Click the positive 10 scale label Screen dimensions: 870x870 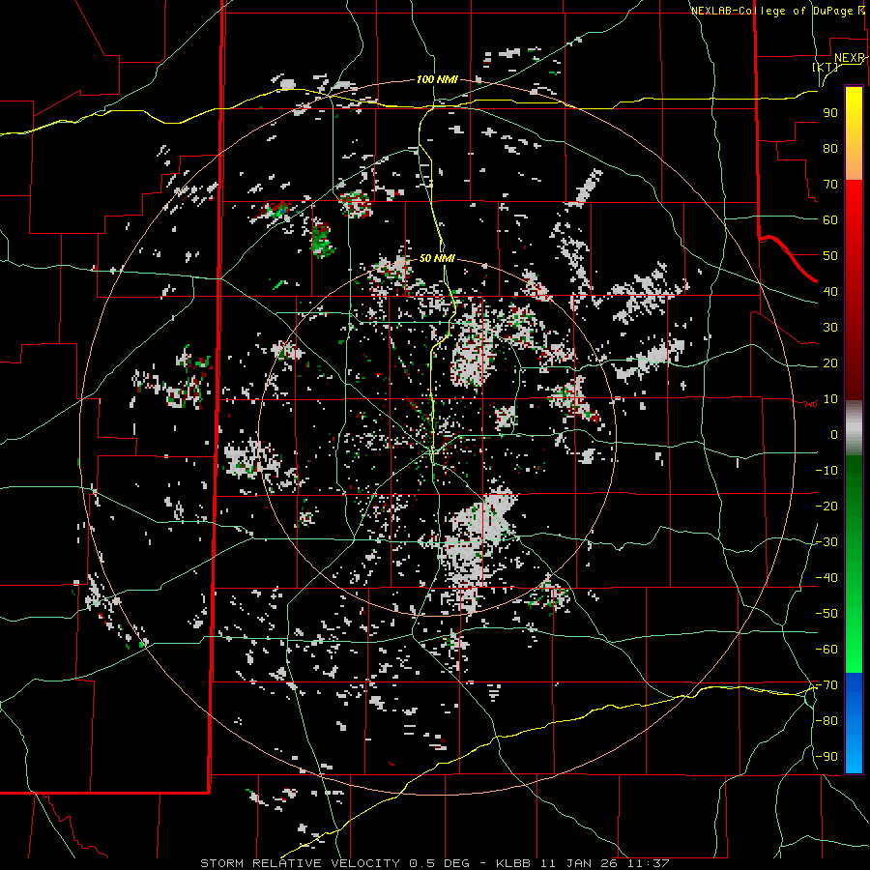pyautogui.click(x=830, y=399)
